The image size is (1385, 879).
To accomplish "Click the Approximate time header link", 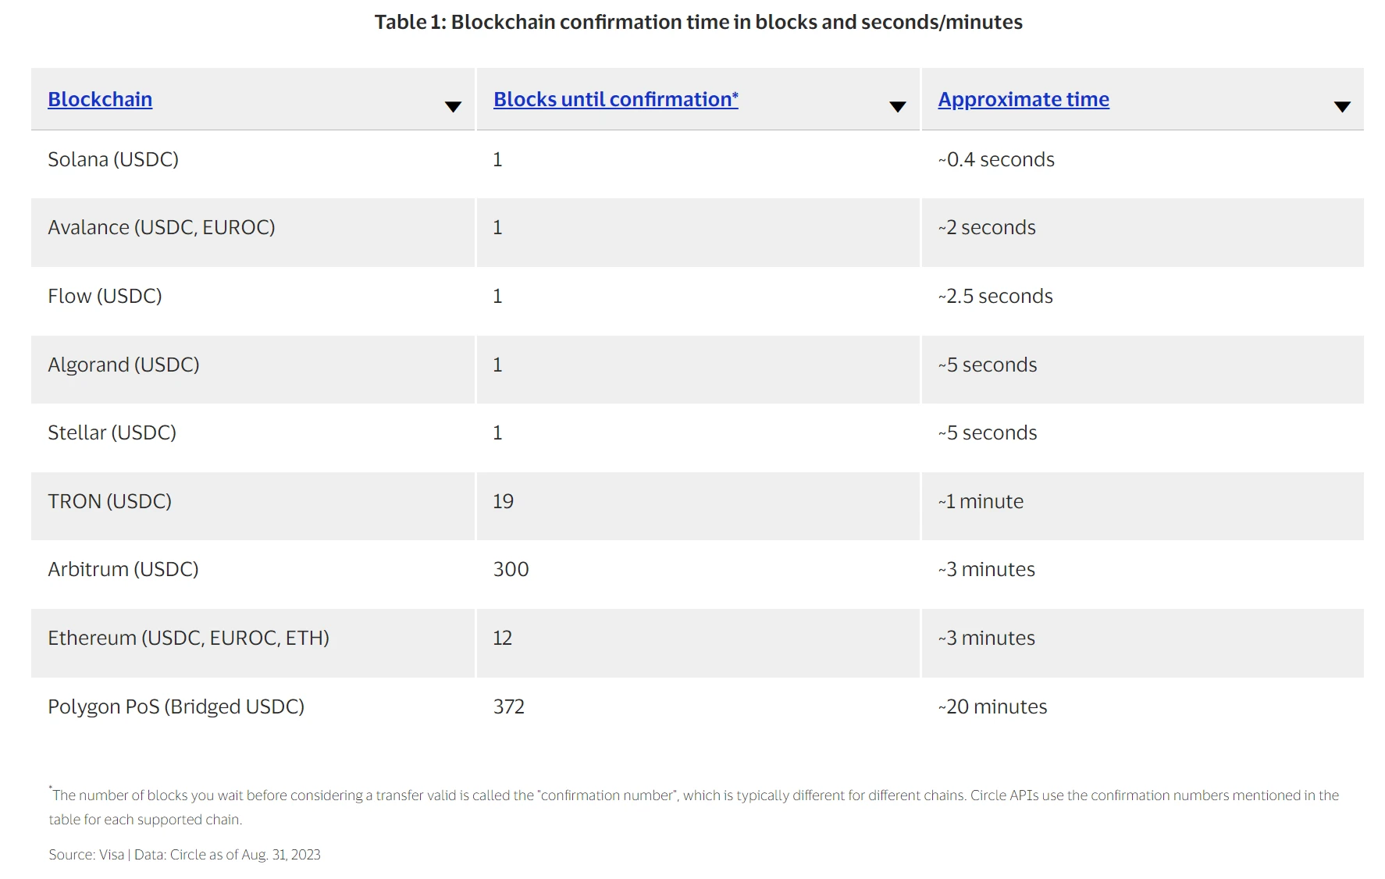I will 1023,100.
